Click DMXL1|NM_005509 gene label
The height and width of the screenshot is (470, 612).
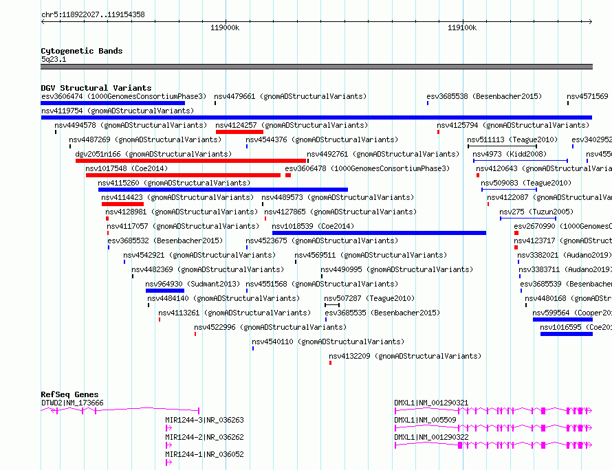coord(426,420)
